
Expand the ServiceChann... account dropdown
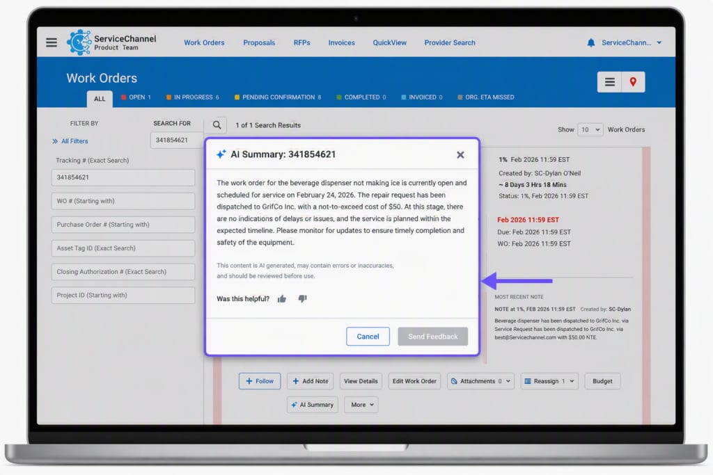click(x=631, y=42)
